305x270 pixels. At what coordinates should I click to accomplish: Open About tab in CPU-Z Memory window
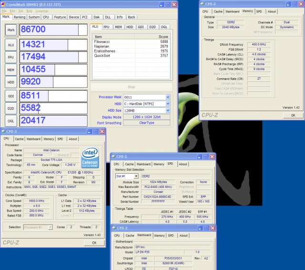[x=272, y=11]
